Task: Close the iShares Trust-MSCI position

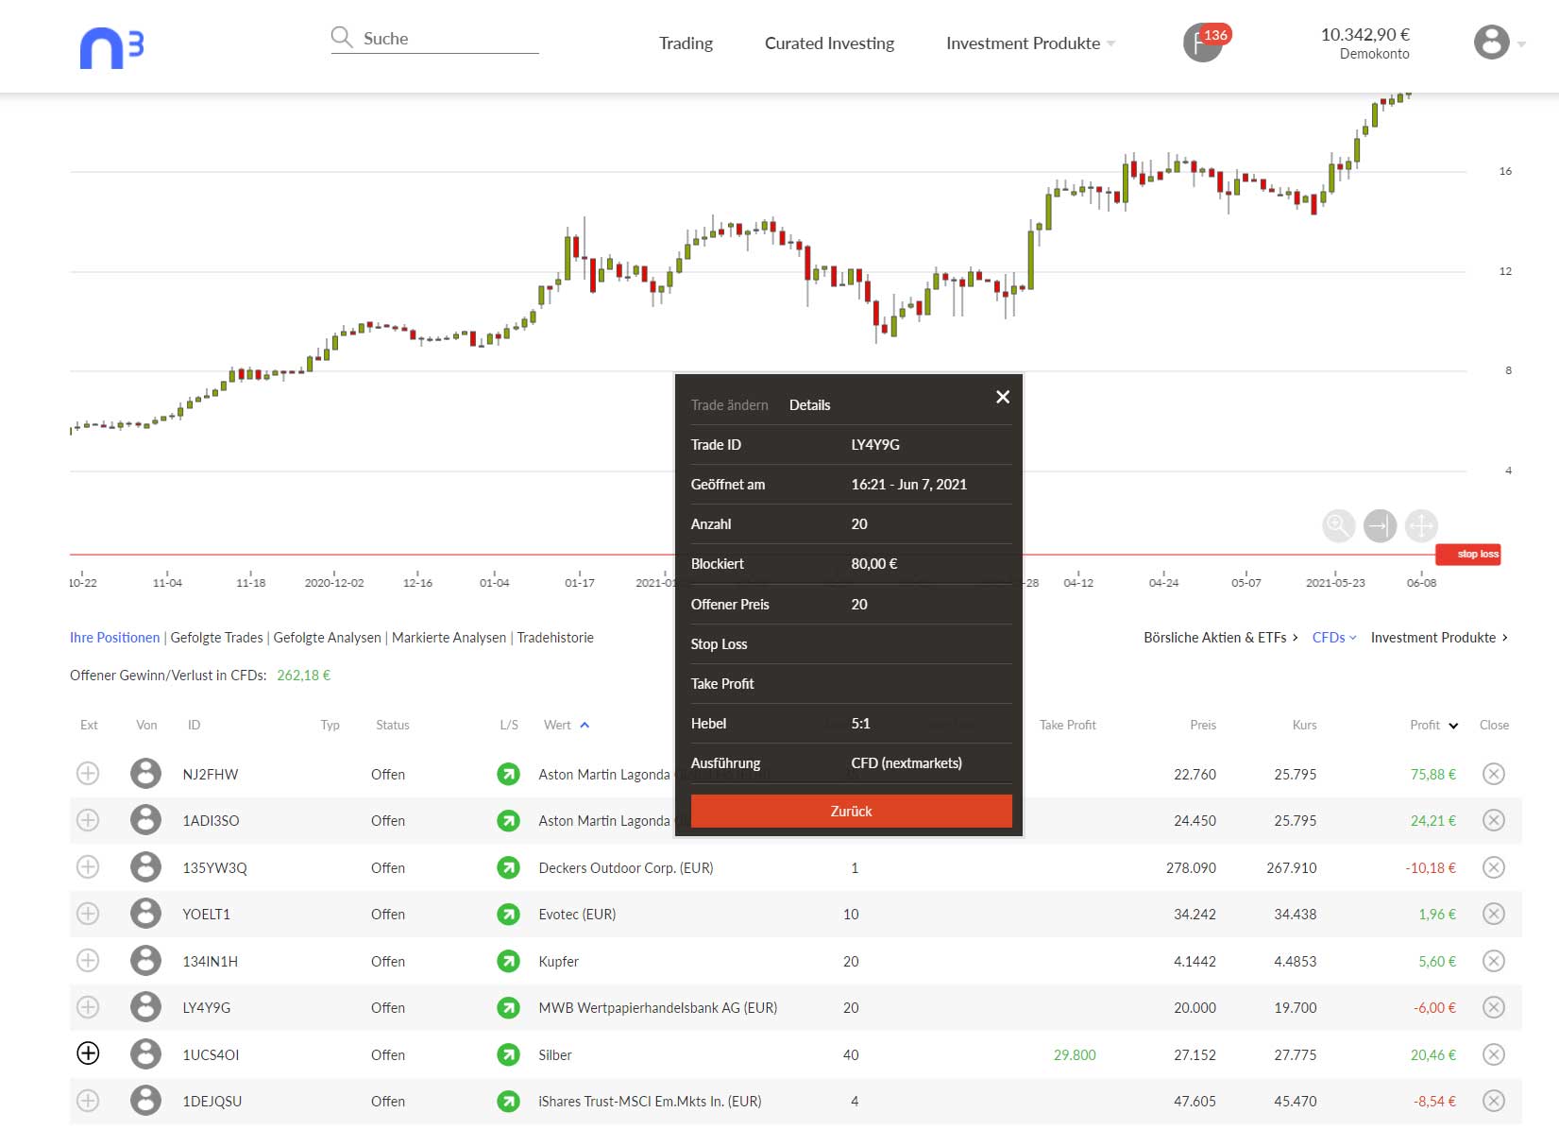Action: click(1493, 1101)
